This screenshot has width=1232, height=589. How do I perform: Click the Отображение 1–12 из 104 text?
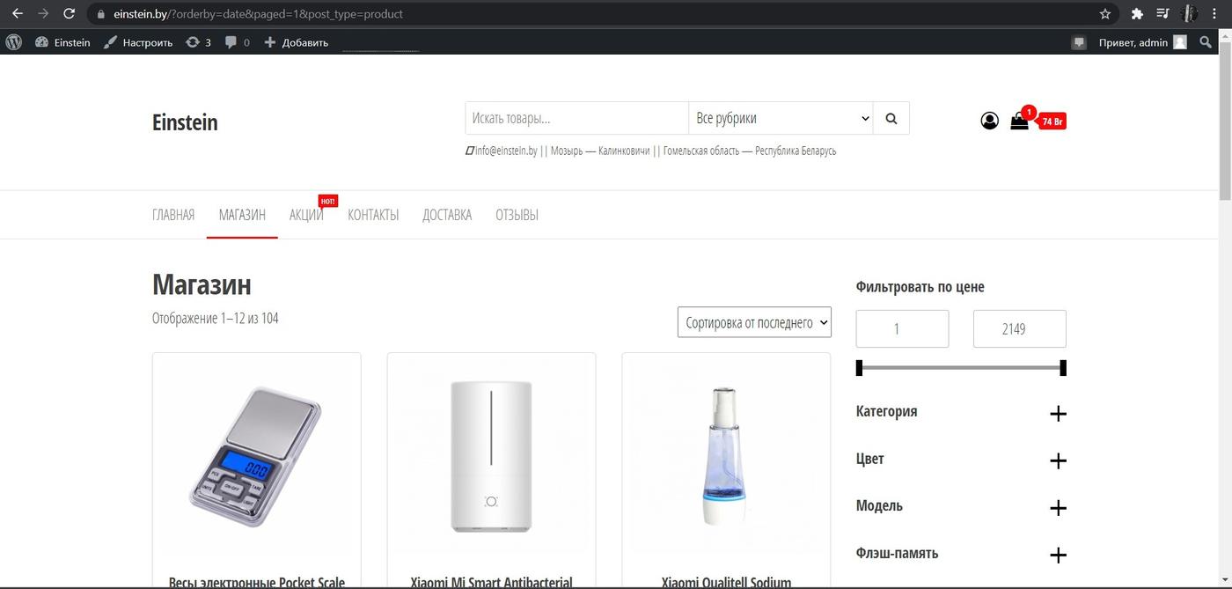click(x=216, y=318)
